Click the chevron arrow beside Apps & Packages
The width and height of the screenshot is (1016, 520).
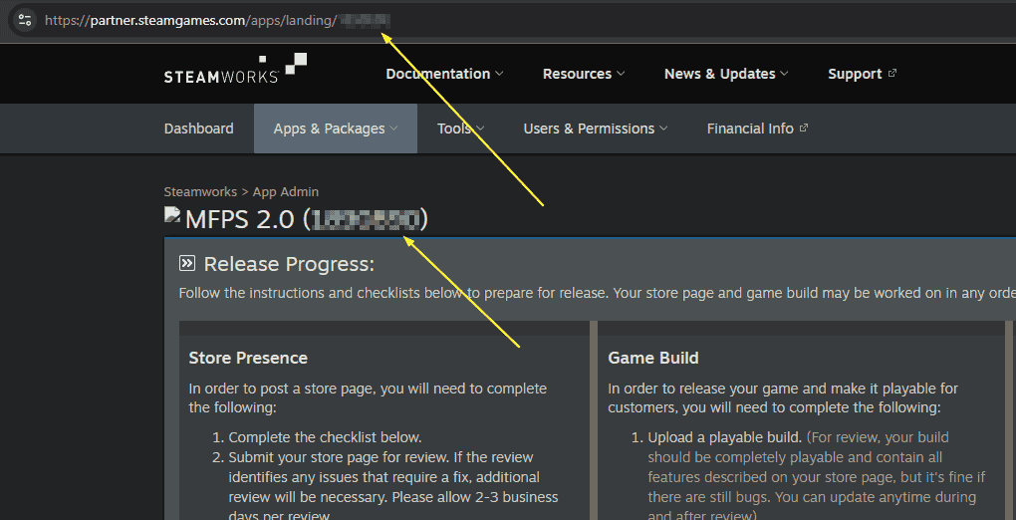pos(393,129)
